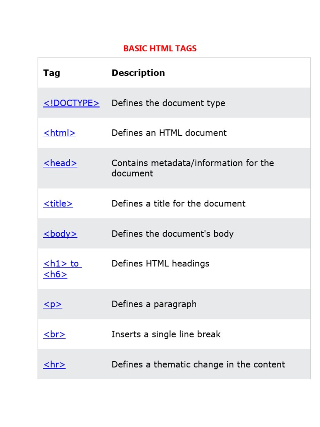Open the <h1> to <h6> headings link
Image resolution: width=320 pixels, height=427 pixels.
point(62,269)
